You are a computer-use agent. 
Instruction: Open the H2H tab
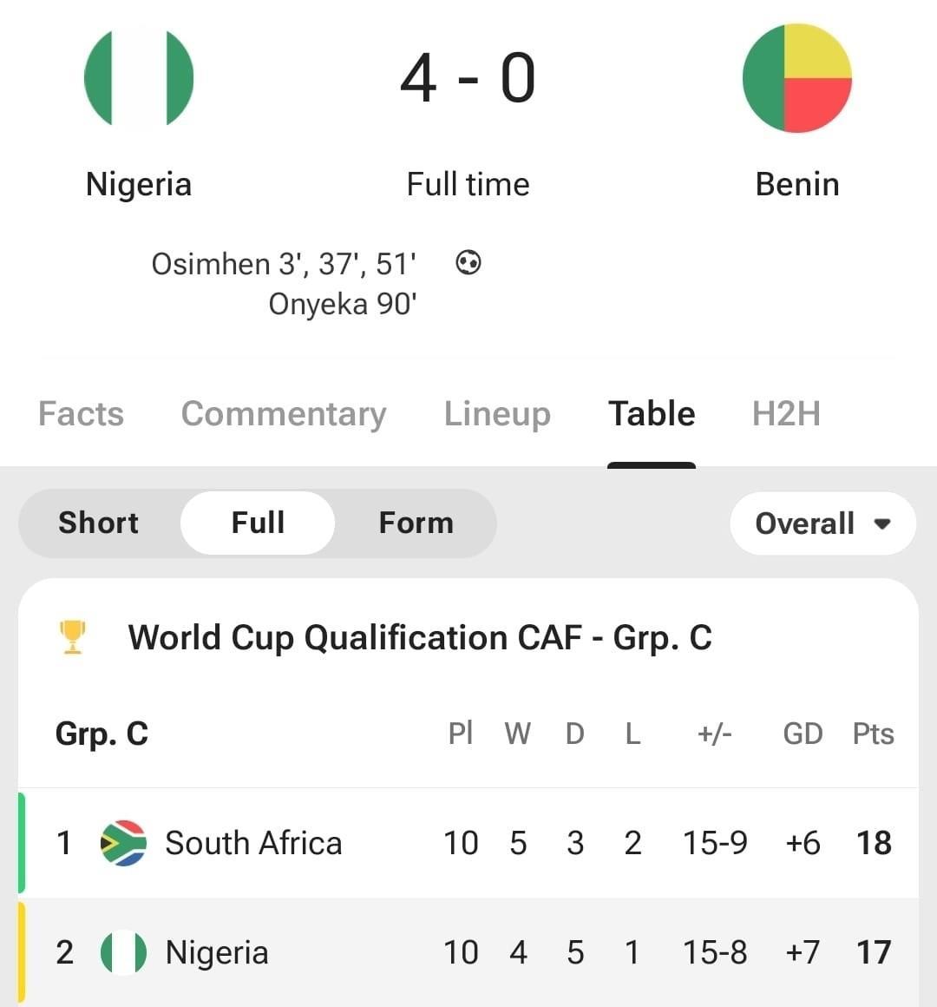[x=786, y=414]
